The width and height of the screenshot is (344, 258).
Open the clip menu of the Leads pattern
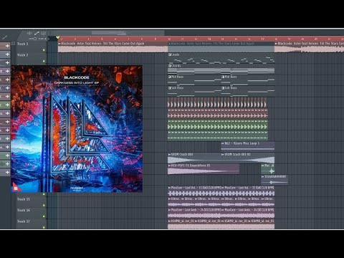click(x=169, y=54)
